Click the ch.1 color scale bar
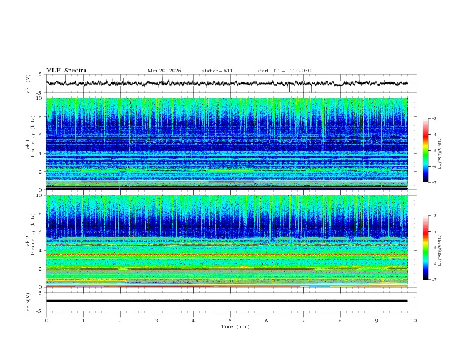 [x=425, y=151]
